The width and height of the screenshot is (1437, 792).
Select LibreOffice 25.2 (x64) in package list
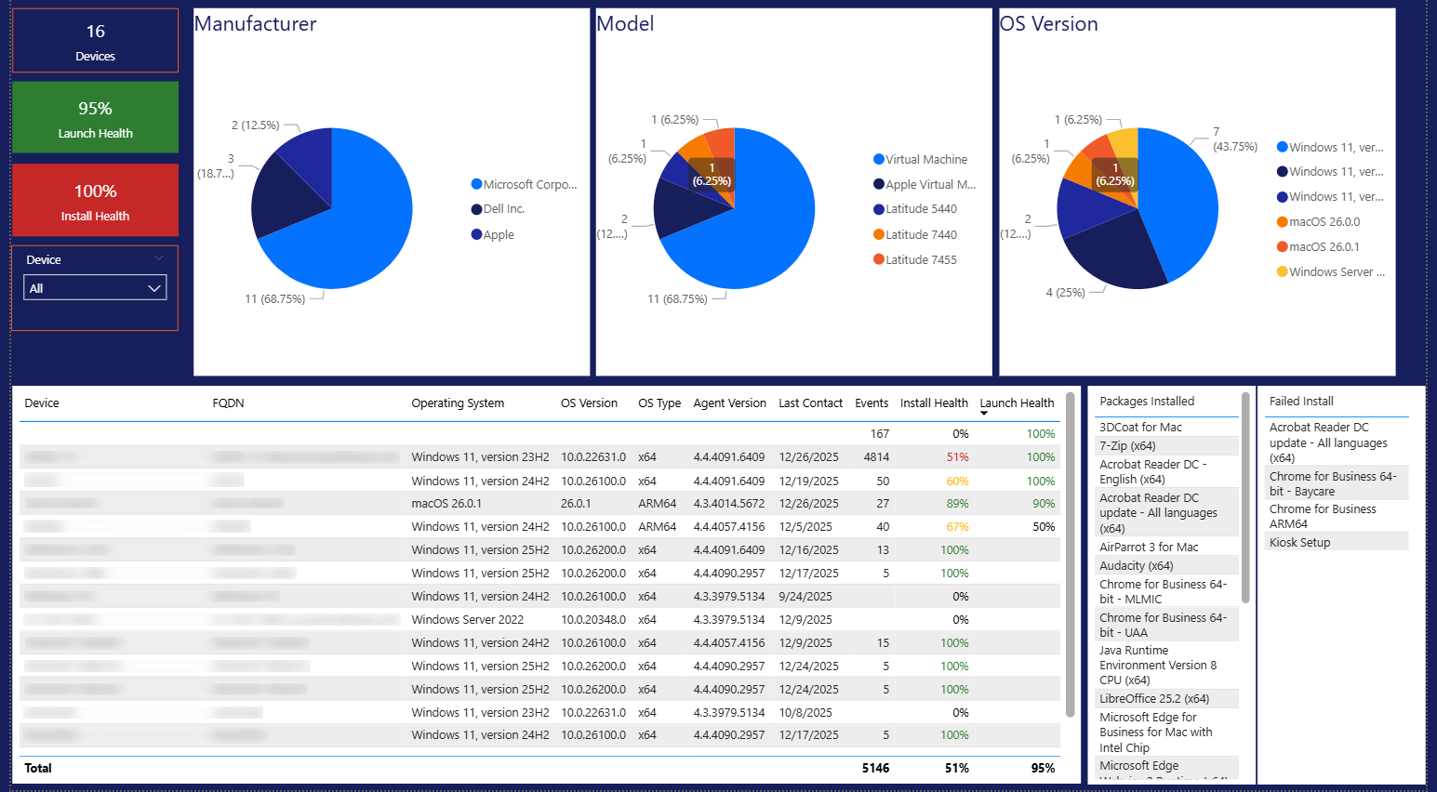pyautogui.click(x=1154, y=699)
